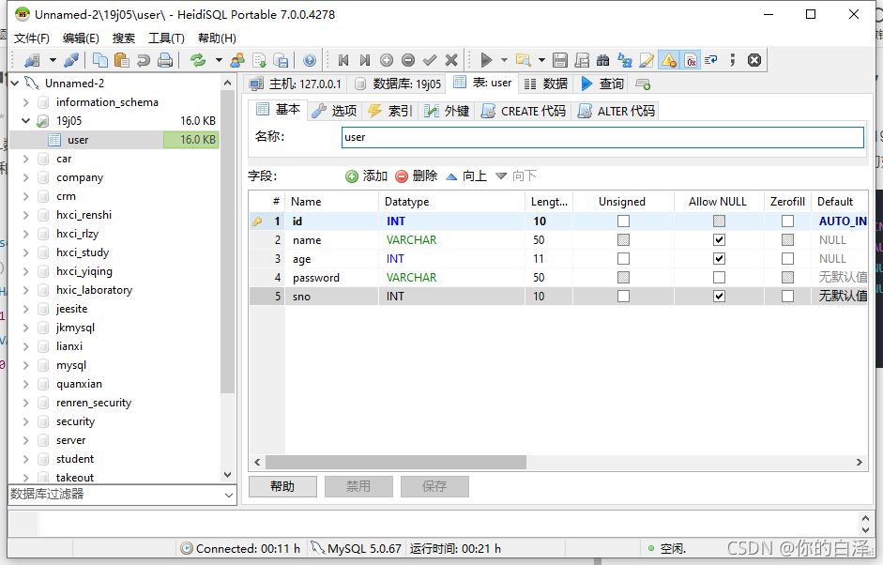Click the black circled X icon
Screen dimensions: 883x565
(754, 60)
